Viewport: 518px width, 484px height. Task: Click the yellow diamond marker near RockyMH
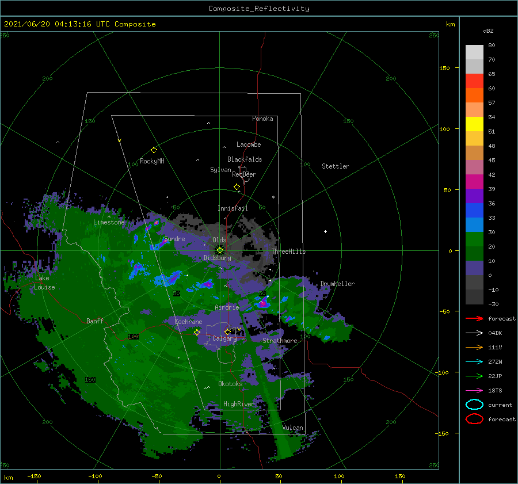154,150
